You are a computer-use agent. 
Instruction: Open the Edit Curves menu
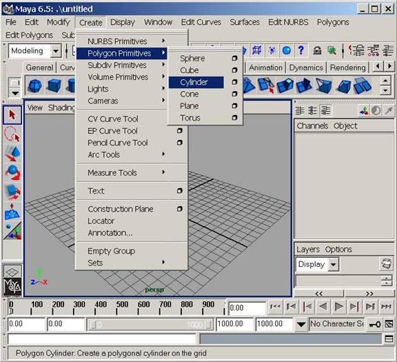click(x=201, y=22)
